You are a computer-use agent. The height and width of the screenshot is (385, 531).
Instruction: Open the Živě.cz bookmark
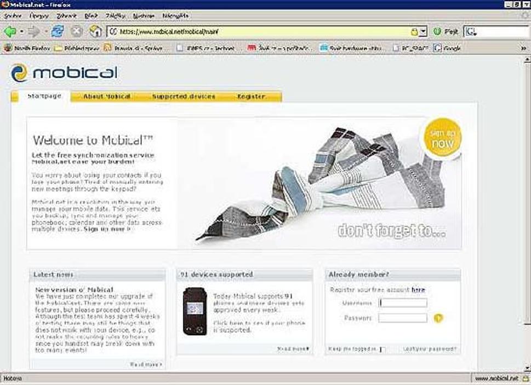(x=279, y=48)
